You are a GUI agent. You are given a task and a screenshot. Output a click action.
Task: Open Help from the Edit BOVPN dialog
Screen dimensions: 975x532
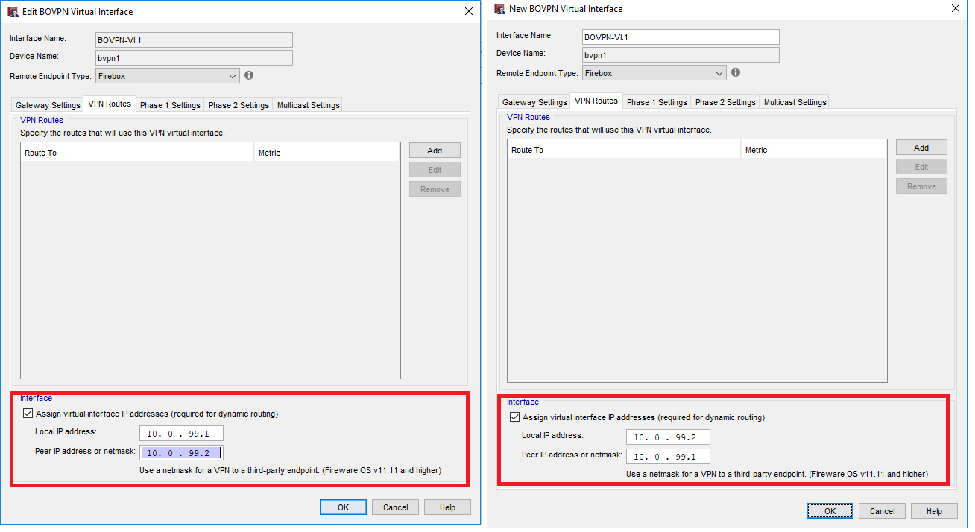tap(447, 507)
